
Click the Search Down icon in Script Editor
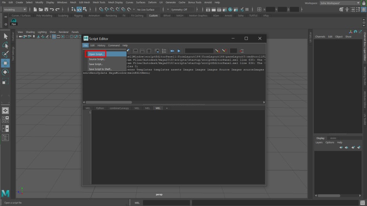[217, 51]
